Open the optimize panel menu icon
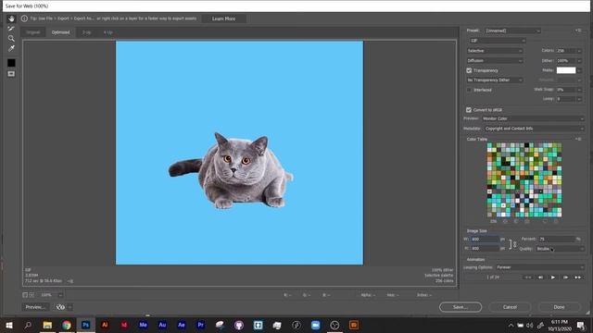The image size is (593, 333). (578, 31)
